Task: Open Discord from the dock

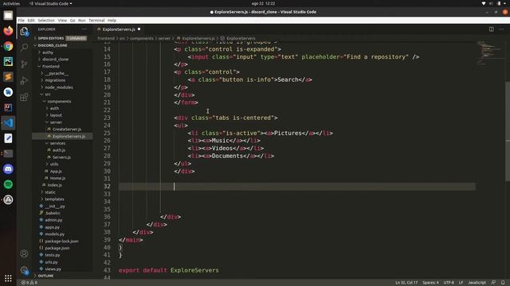Action: click(8, 169)
